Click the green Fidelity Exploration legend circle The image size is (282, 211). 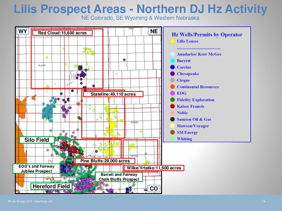pos(172,100)
